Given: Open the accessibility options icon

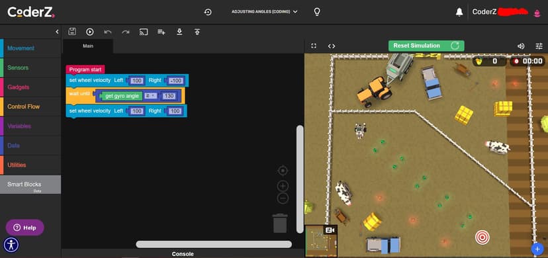Looking at the screenshot, I should pyautogui.click(x=11, y=245).
